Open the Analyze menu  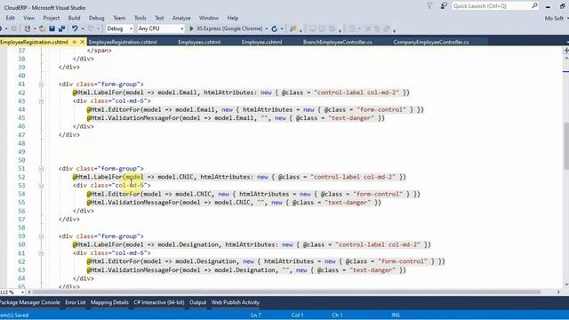181,18
